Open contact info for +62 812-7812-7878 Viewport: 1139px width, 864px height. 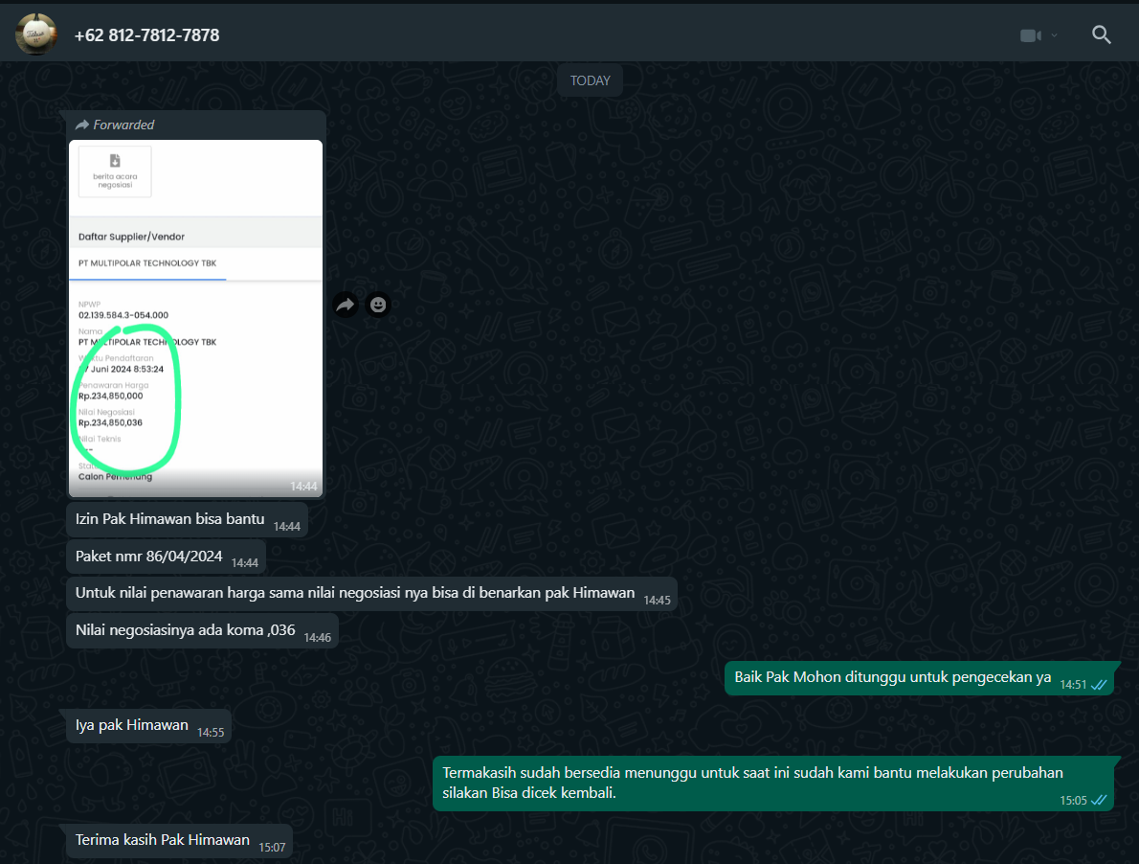click(146, 34)
